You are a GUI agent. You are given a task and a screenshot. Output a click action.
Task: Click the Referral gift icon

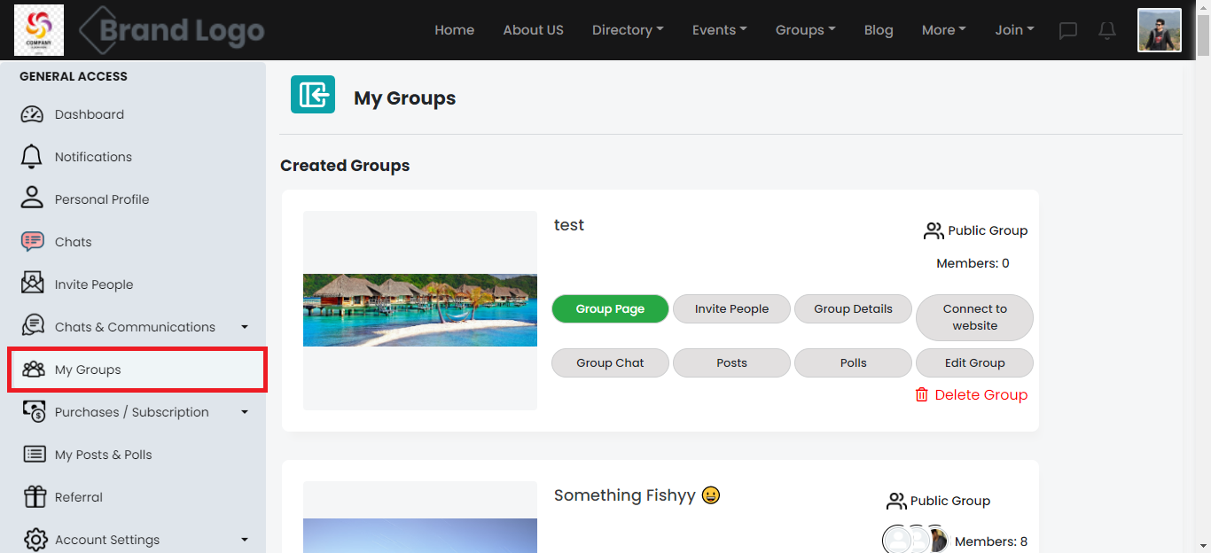[x=35, y=496]
